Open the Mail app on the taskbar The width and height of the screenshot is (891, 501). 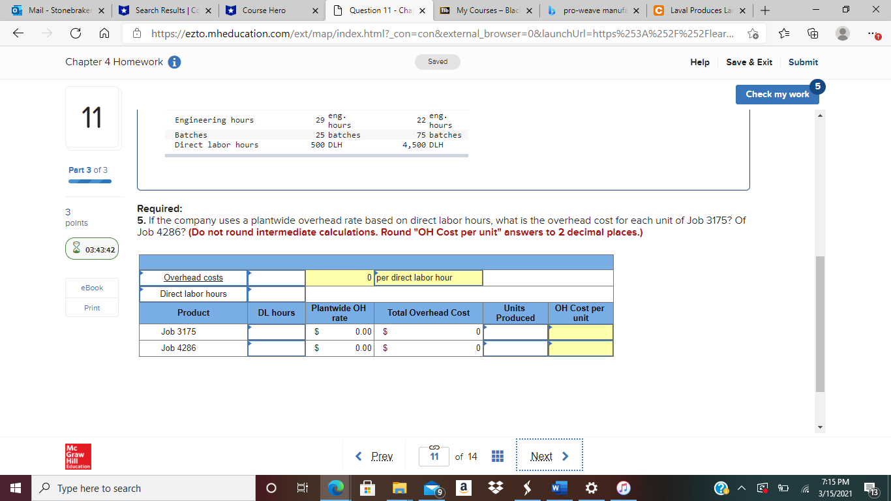coord(431,488)
